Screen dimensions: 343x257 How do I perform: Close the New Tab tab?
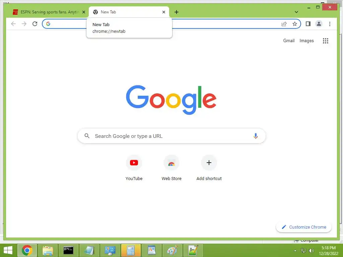click(x=163, y=12)
